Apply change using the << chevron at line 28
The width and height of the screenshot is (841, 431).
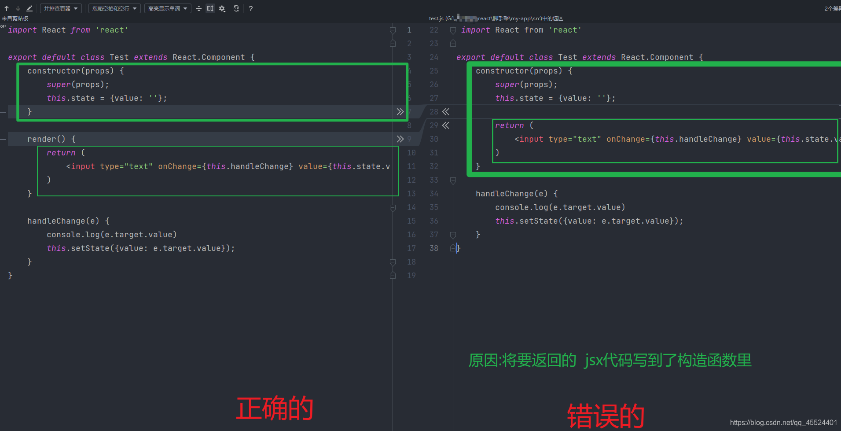[446, 111]
